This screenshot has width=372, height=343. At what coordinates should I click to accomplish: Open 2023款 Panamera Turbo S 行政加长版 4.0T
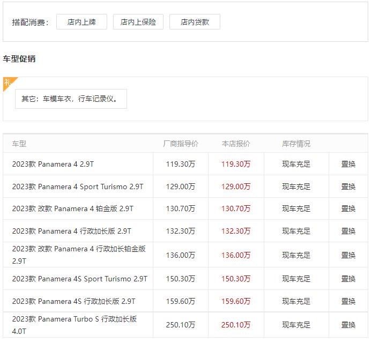[x=75, y=325]
